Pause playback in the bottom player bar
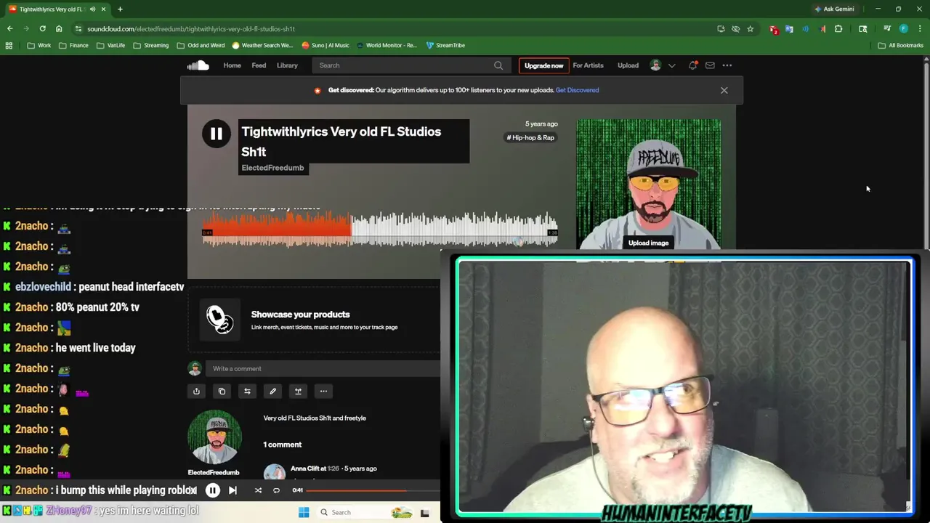 click(x=212, y=490)
